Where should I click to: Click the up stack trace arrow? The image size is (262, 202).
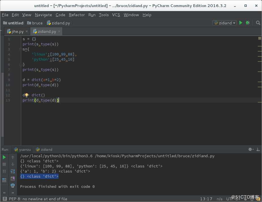click(x=13, y=157)
